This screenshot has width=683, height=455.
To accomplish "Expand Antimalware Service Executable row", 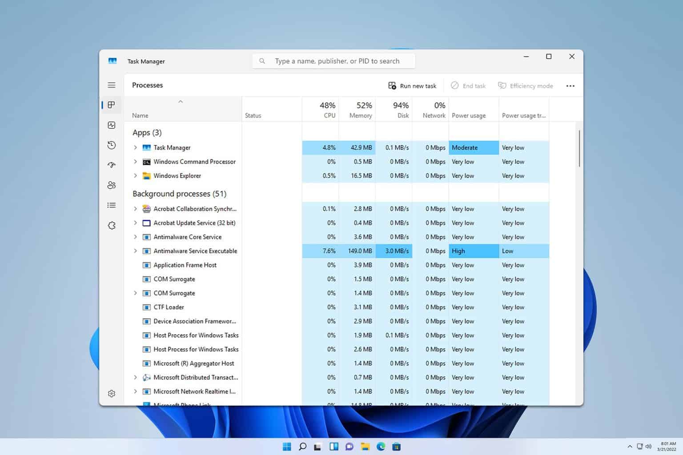I will pyautogui.click(x=135, y=251).
